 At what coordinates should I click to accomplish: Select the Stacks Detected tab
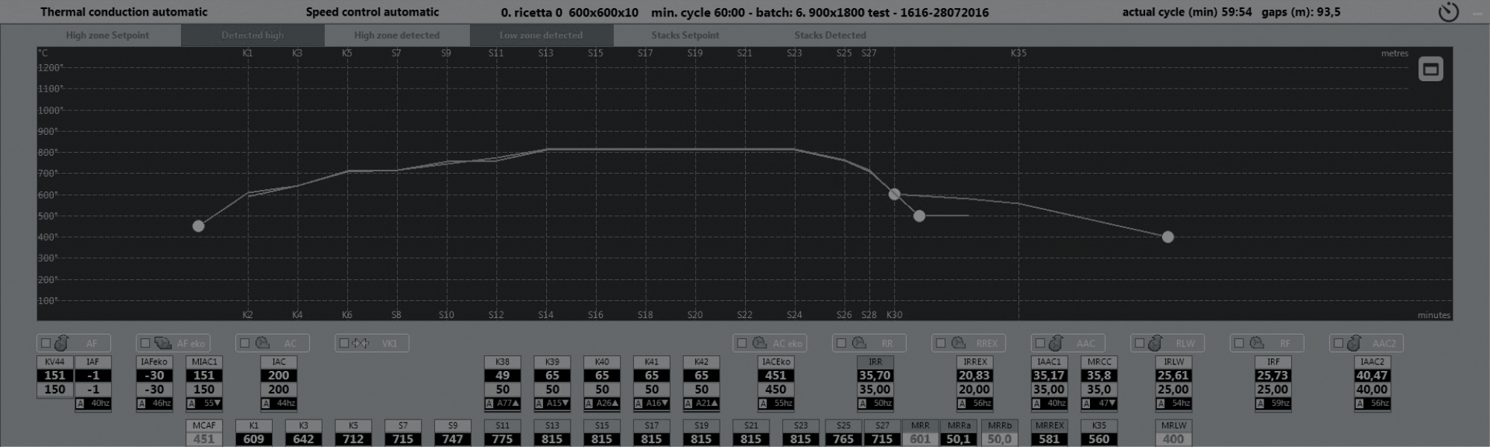(830, 35)
